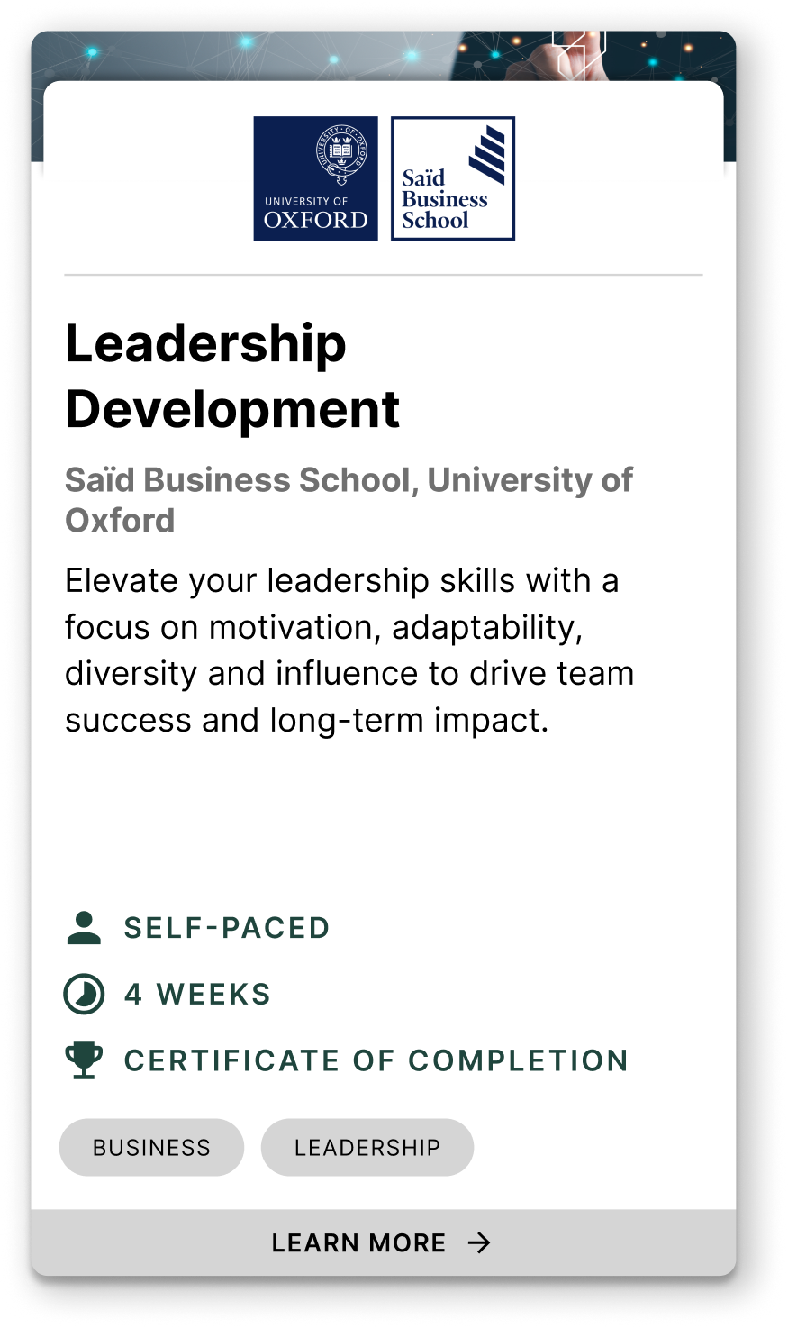Viewport: 788px width, 1328px height.
Task: Click the trophy icon for certificate
Action: tap(84, 1060)
